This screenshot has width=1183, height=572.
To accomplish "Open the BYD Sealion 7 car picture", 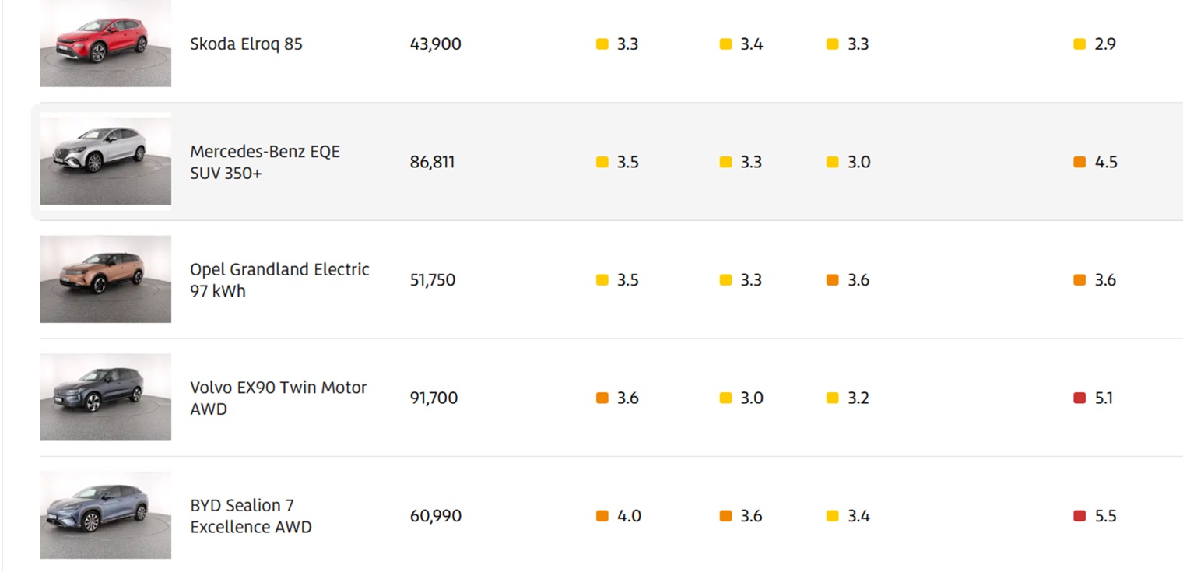I will [105, 514].
